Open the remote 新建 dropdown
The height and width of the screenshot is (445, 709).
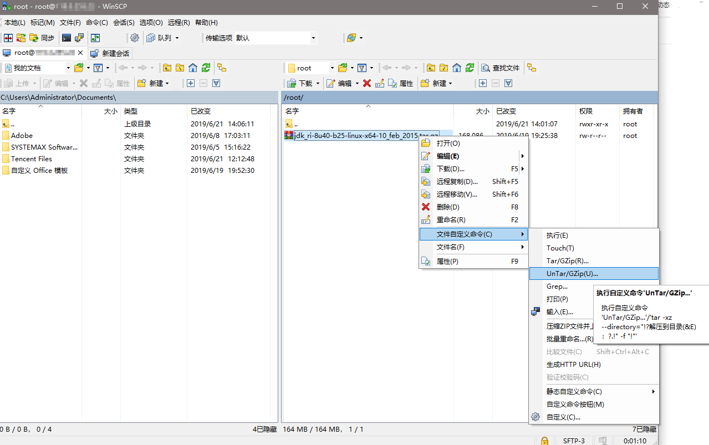tap(449, 83)
